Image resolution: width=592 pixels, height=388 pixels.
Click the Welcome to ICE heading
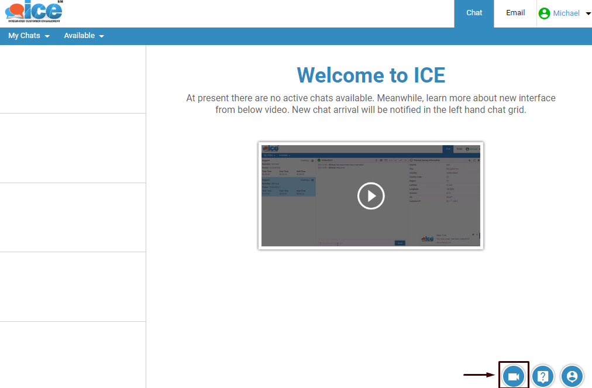[x=370, y=75]
